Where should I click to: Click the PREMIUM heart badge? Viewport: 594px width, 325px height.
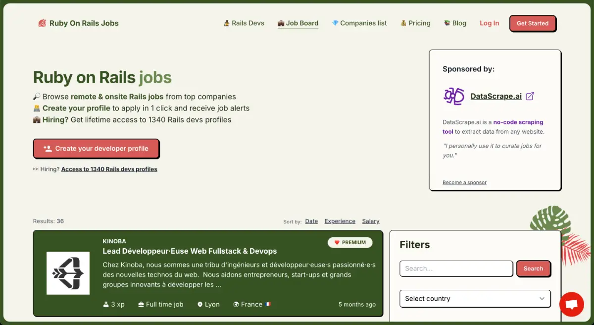(x=350, y=242)
